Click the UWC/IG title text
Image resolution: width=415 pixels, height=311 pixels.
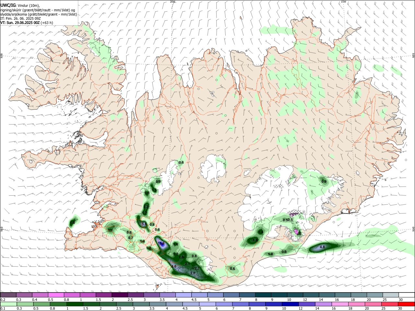click(8, 5)
